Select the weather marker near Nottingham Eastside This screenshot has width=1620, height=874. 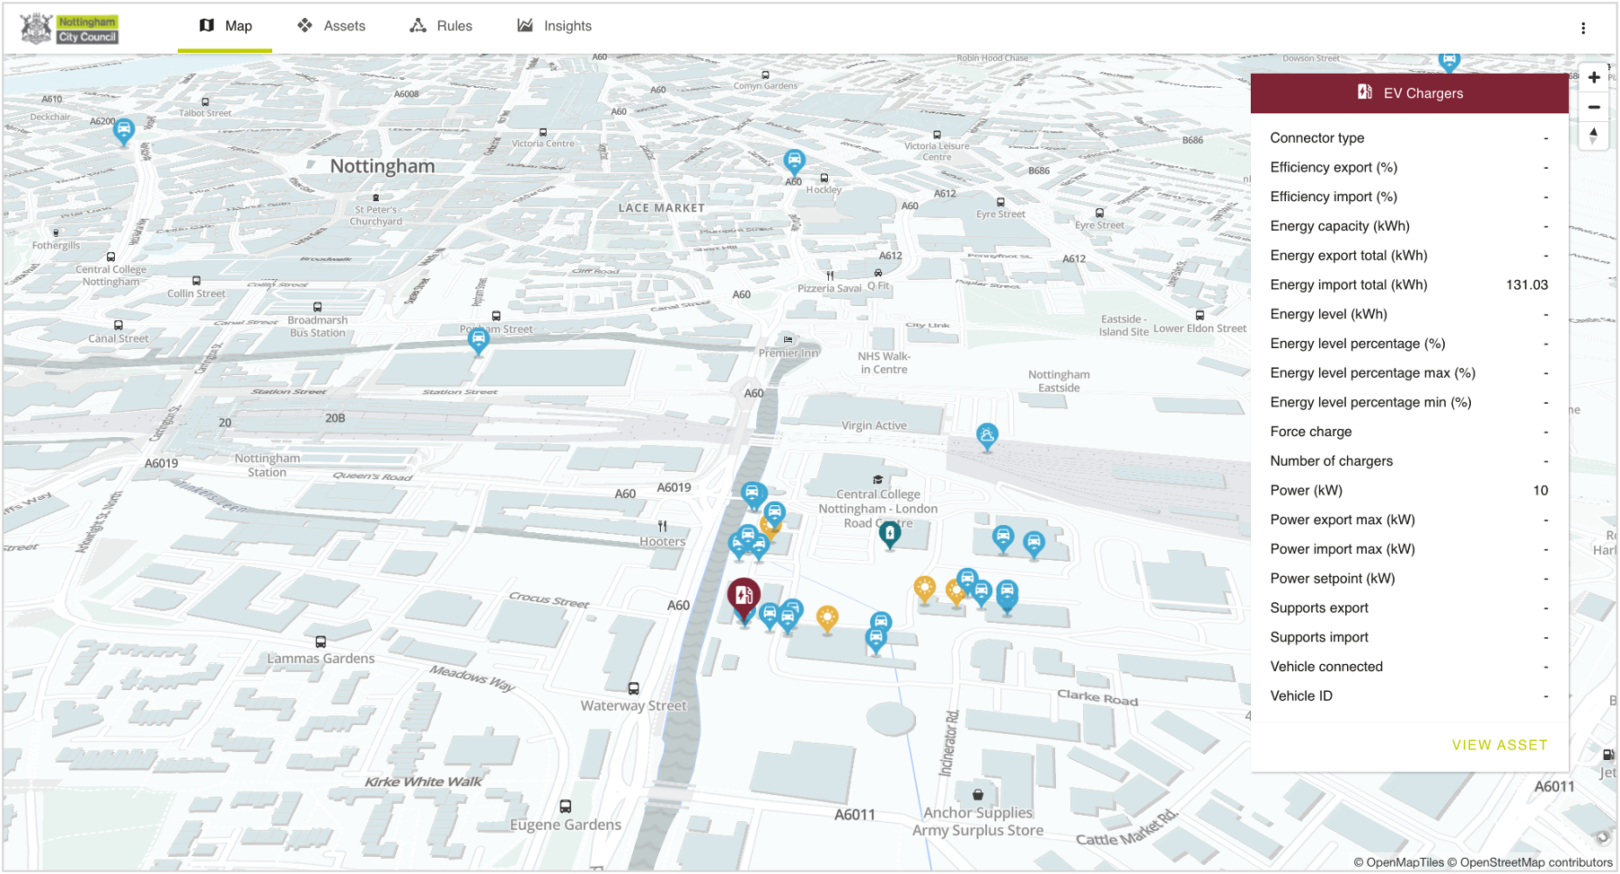click(987, 437)
